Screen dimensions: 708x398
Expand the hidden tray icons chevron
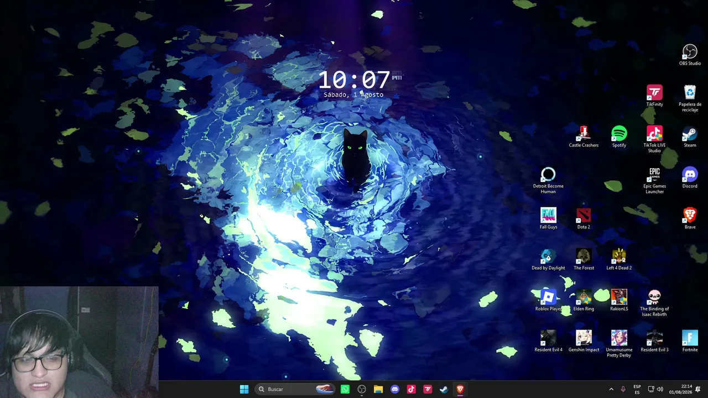pyautogui.click(x=611, y=389)
